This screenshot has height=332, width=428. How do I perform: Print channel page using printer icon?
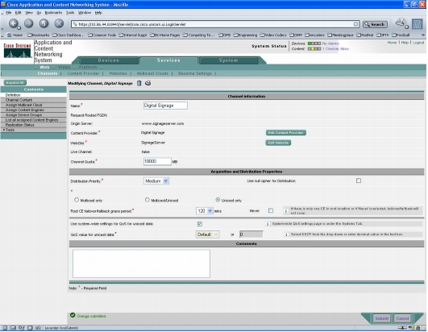click(148, 83)
